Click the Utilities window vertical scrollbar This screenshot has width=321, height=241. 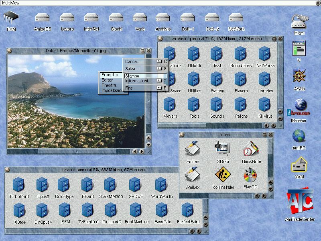(270, 161)
